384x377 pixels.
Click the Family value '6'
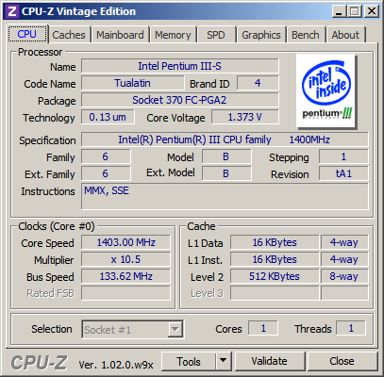point(106,156)
